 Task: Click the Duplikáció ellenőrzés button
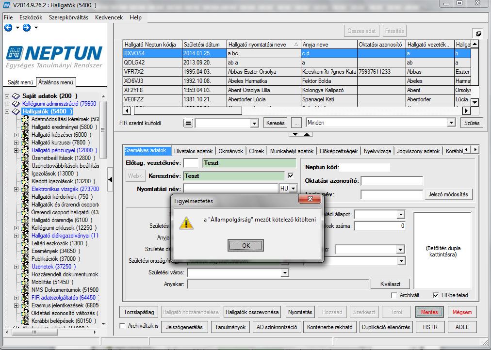(x=386, y=327)
